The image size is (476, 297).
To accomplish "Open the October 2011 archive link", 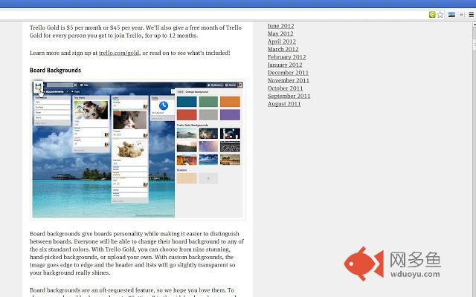I will point(285,88).
